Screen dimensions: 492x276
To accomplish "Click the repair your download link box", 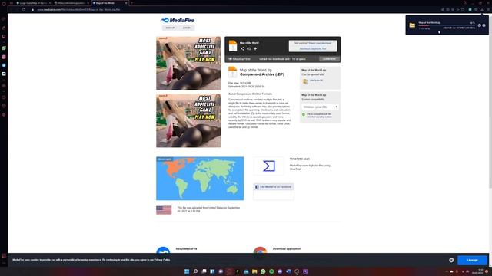I will [x=313, y=46].
